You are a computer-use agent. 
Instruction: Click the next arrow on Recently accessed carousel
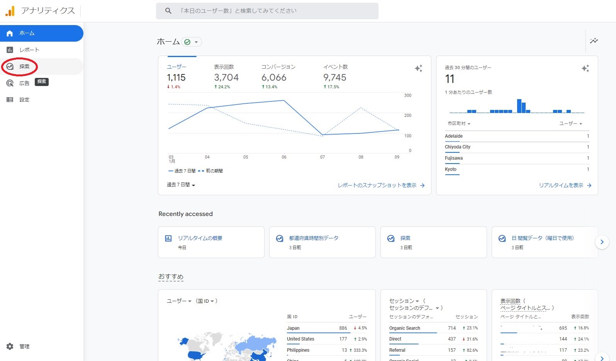pyautogui.click(x=602, y=242)
